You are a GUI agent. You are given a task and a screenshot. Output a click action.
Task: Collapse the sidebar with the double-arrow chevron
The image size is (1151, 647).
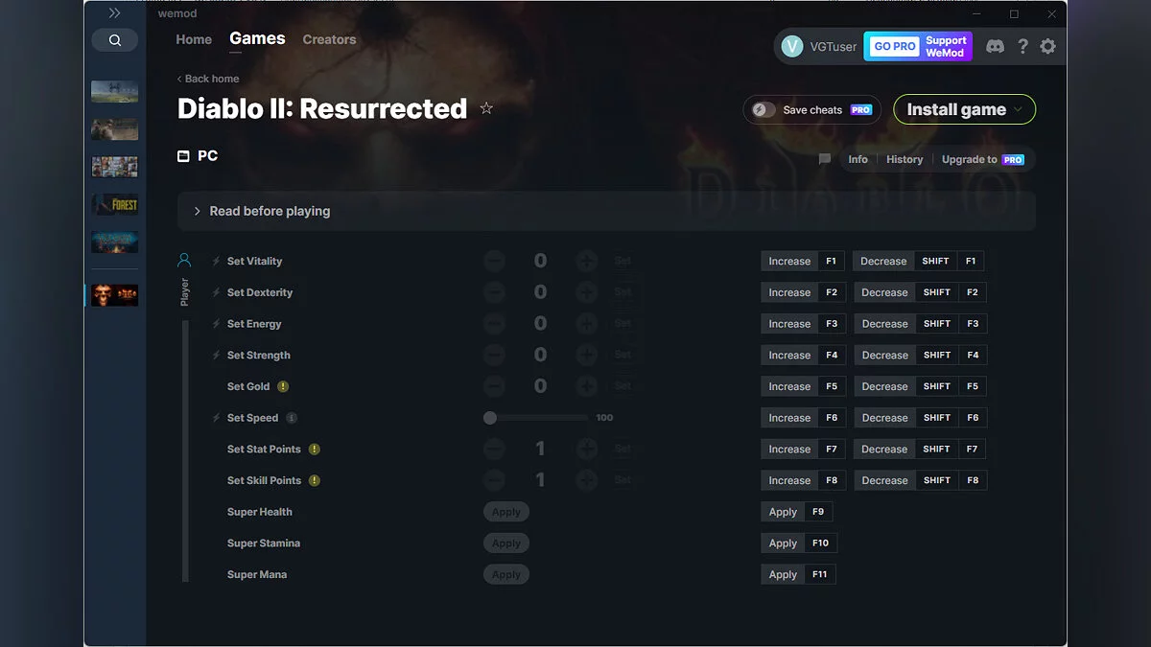click(114, 12)
